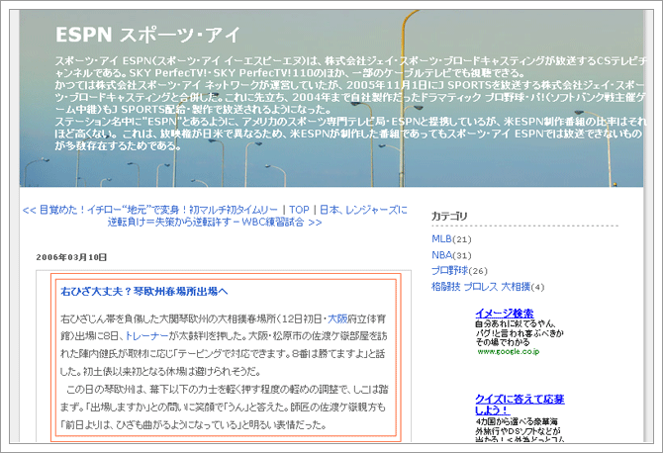
Task: Open previous post 目覚めた！イチロー link
Action: tap(150, 210)
